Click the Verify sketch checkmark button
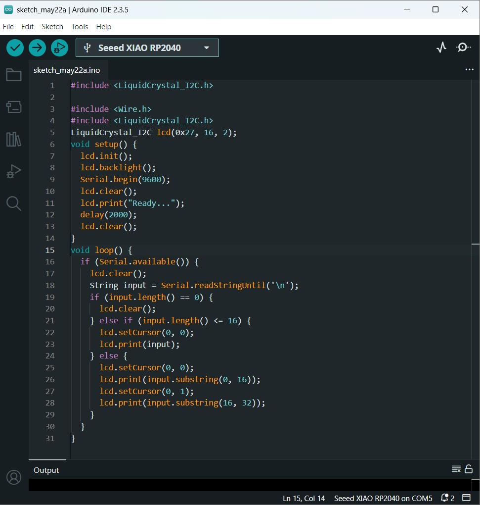Image resolution: width=480 pixels, height=505 pixels. [15, 48]
